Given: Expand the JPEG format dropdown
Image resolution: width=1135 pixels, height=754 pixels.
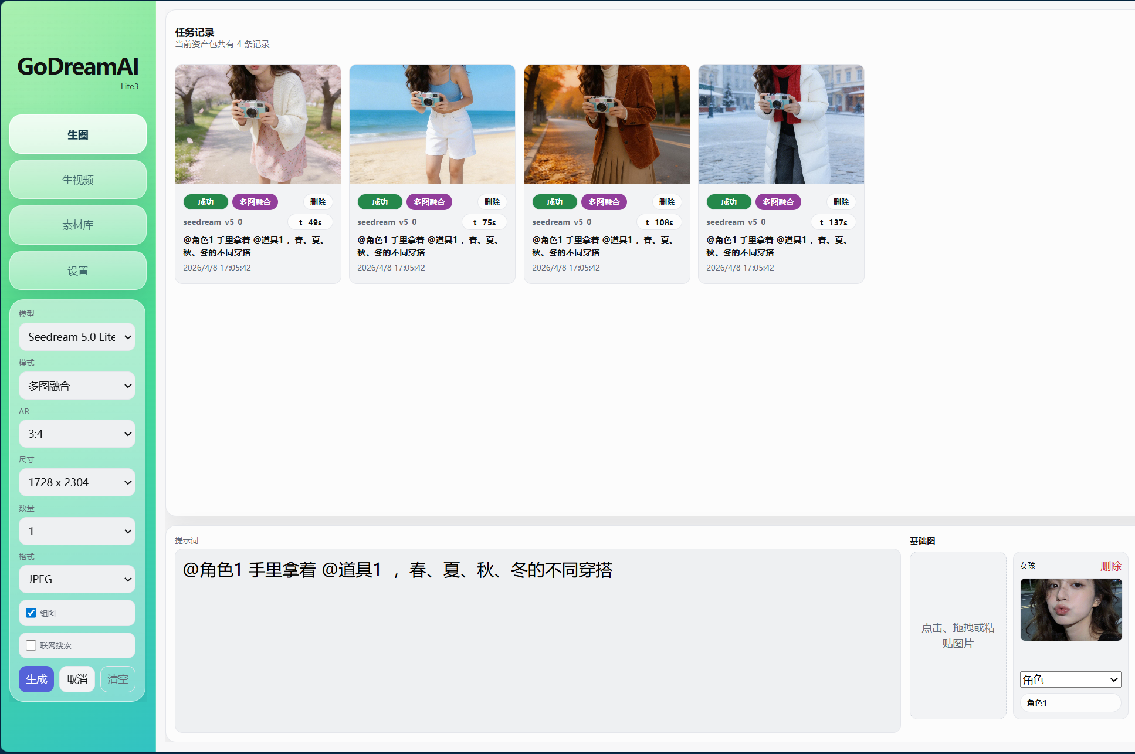Looking at the screenshot, I should pos(77,580).
